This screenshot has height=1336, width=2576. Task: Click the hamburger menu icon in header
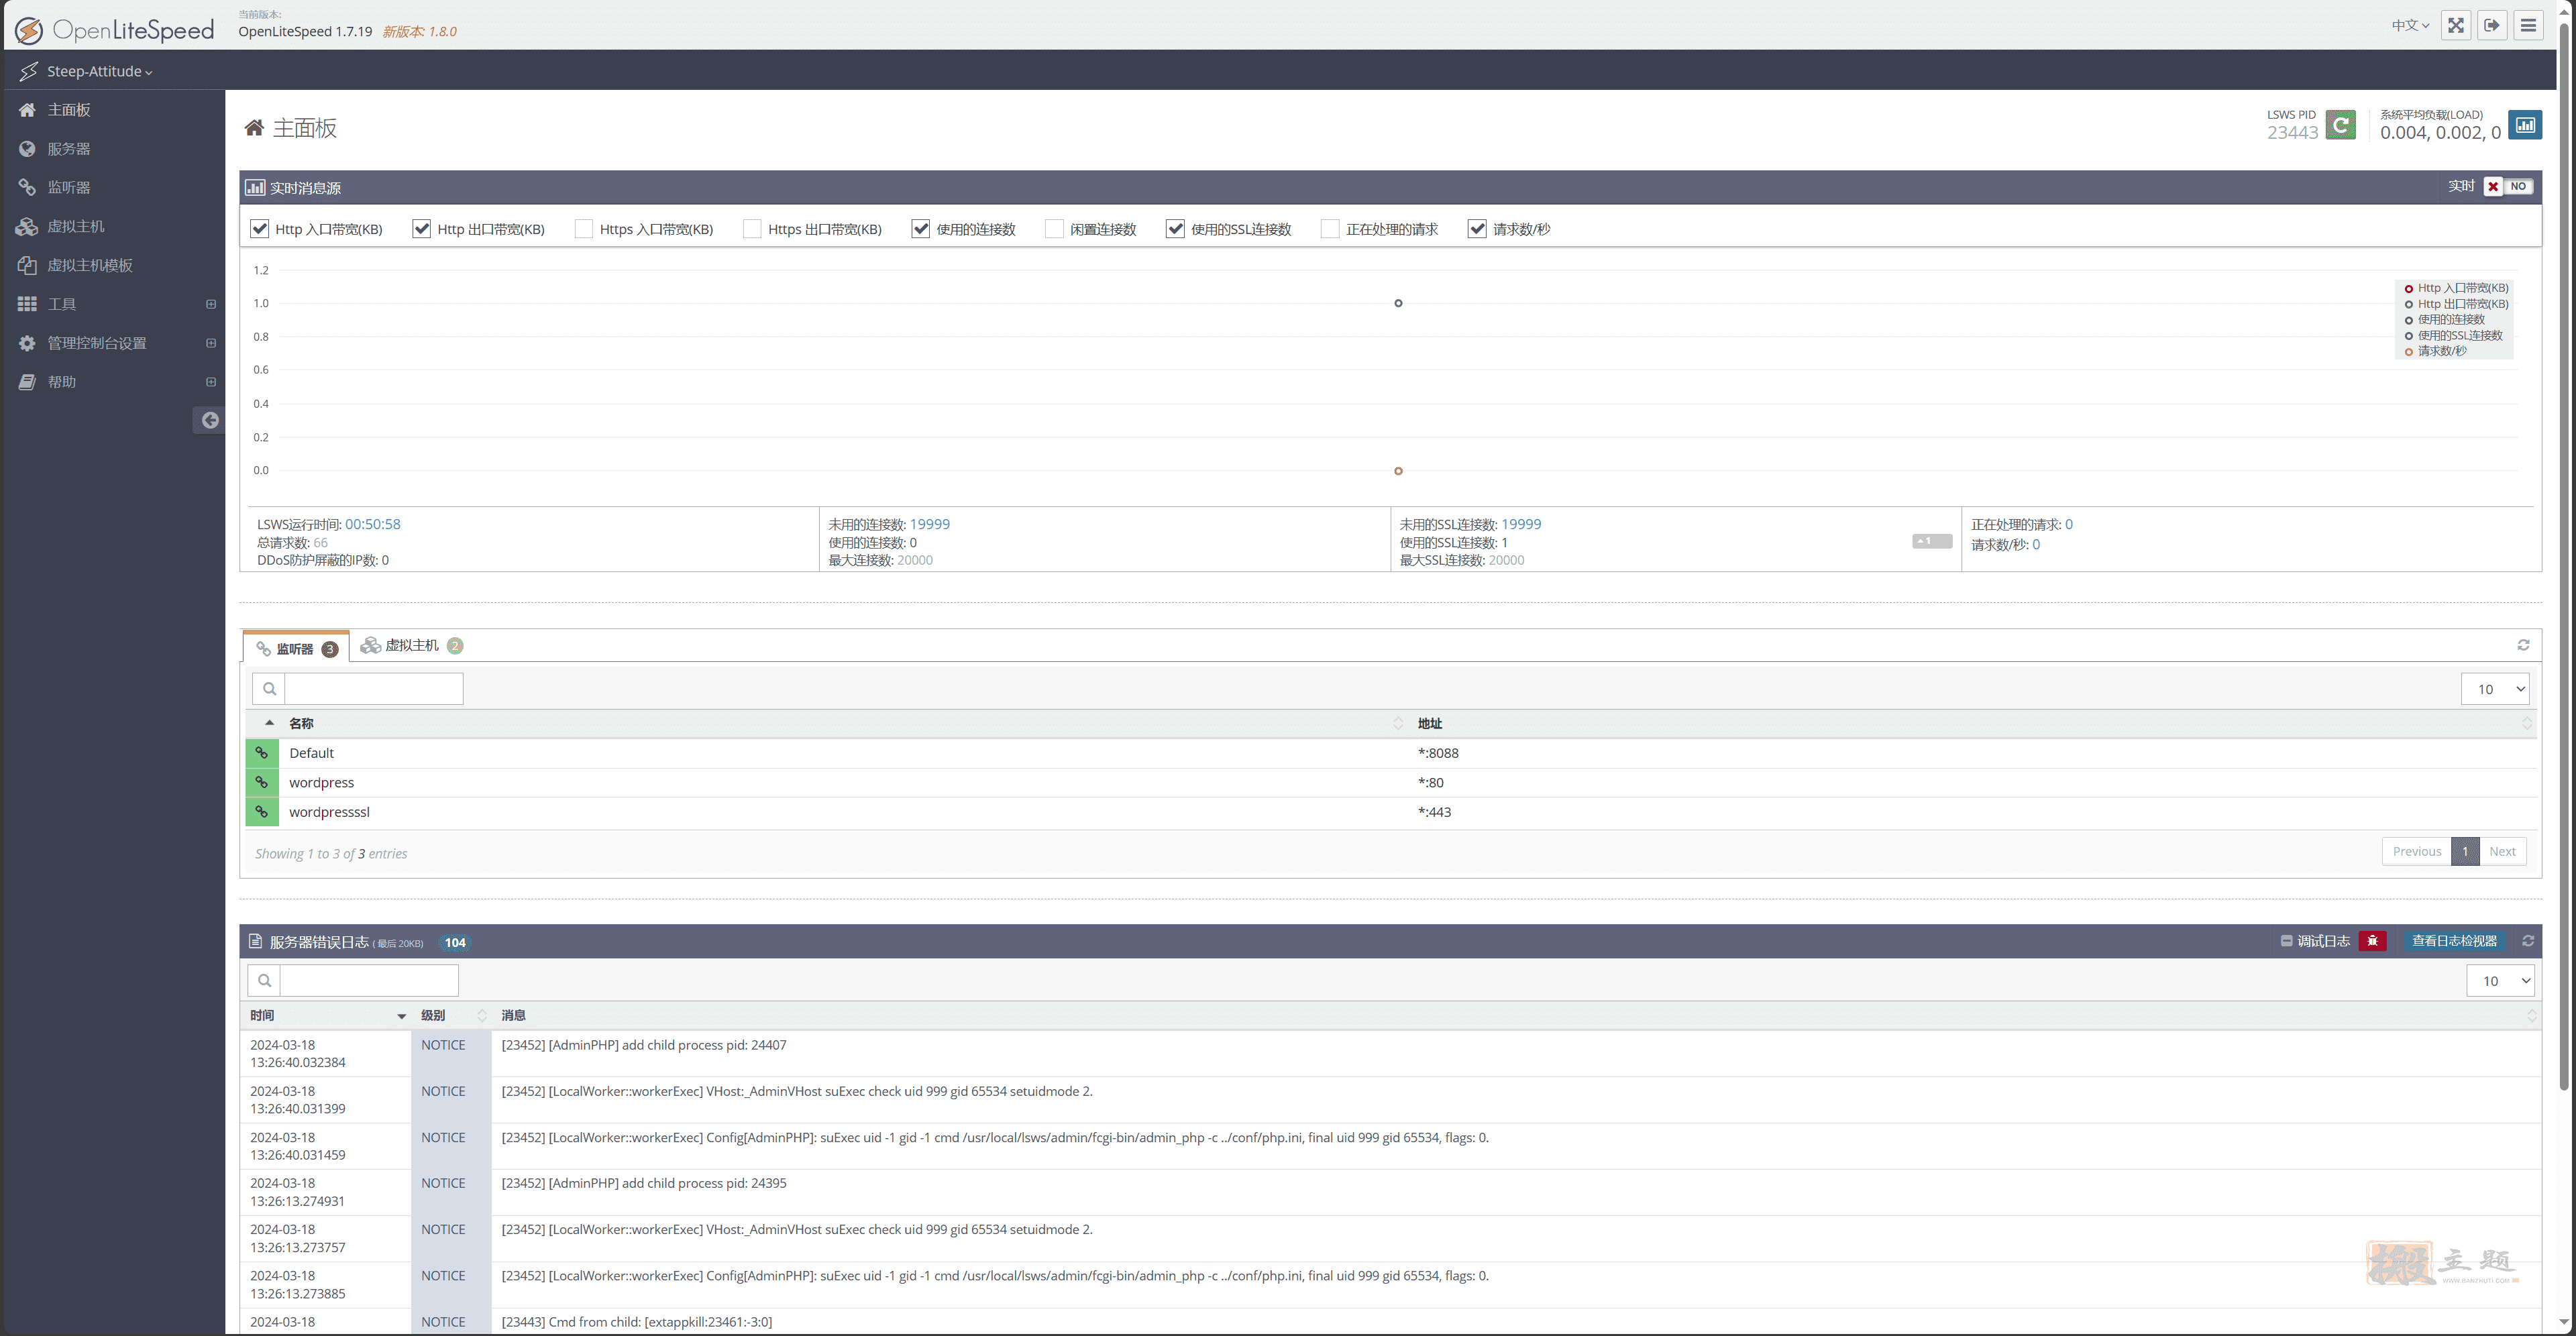click(2529, 25)
